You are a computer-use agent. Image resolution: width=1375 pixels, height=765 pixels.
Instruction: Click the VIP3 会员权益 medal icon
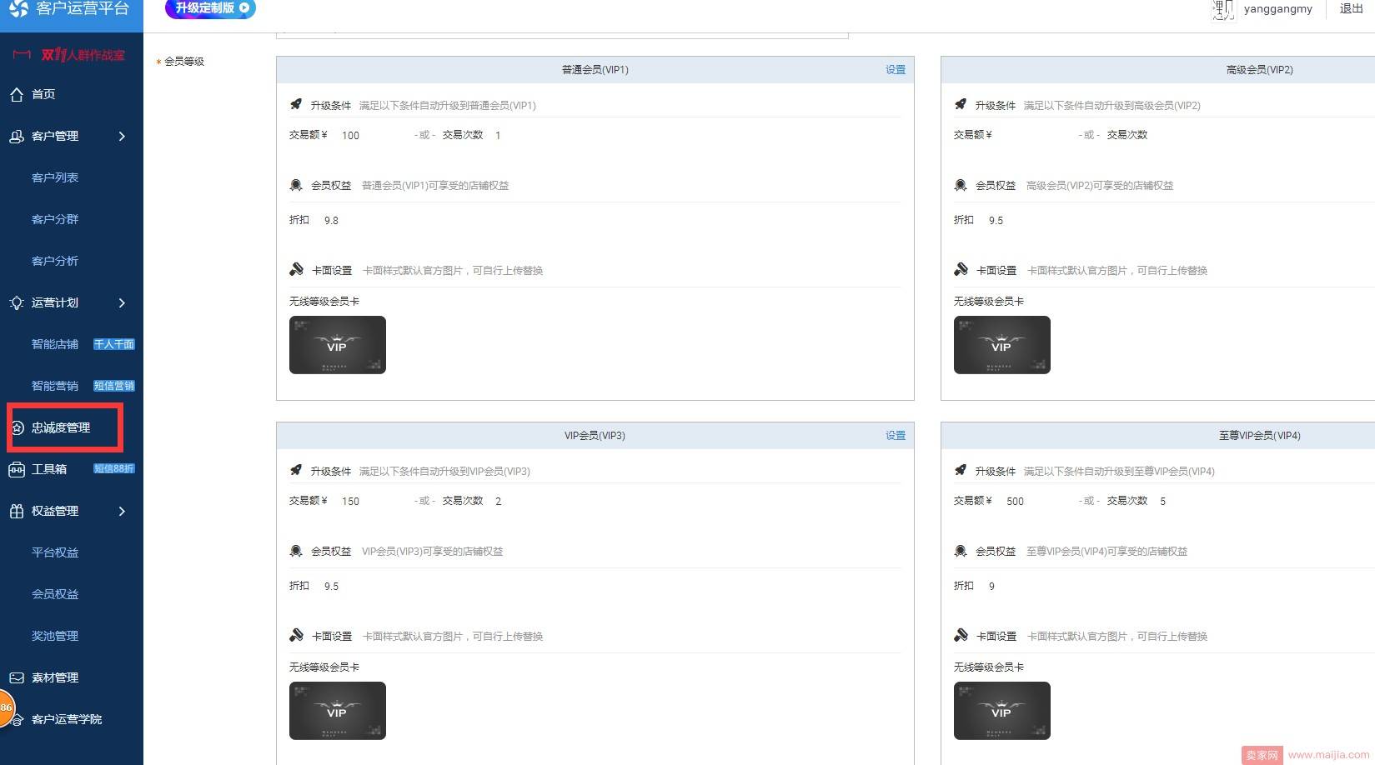tap(296, 551)
